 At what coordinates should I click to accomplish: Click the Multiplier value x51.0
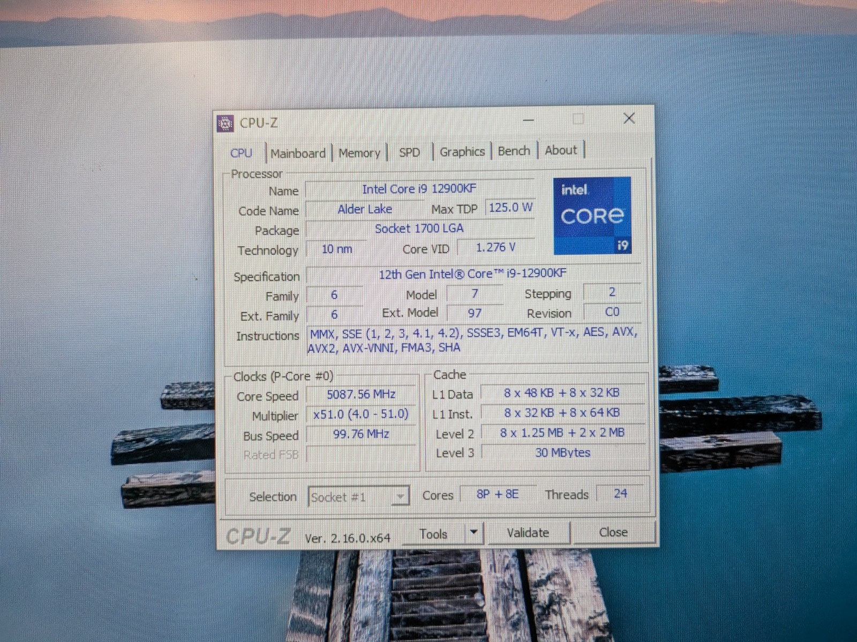coord(361,414)
